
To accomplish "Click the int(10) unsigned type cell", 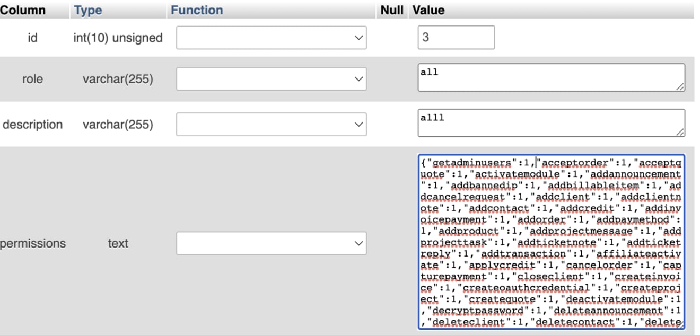I will 118,38.
